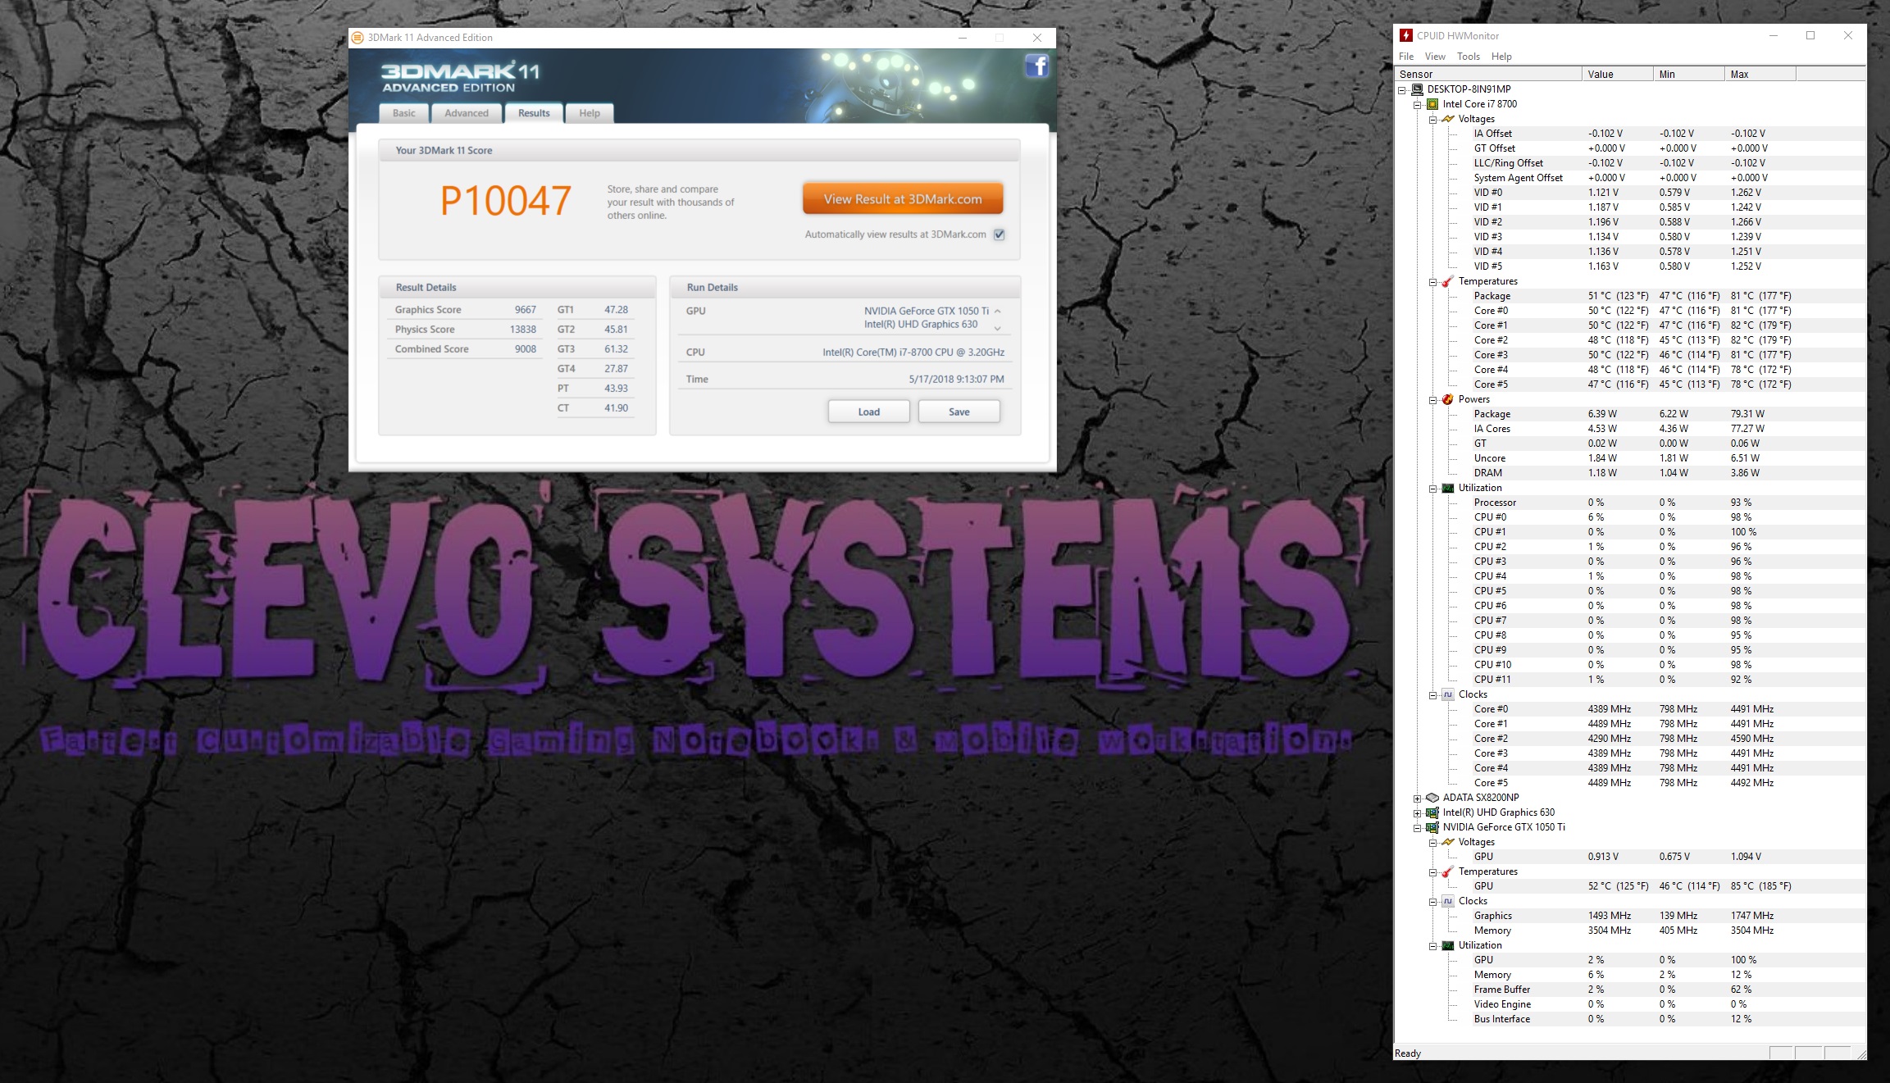Select the Results tab in 3DMark
1890x1083 pixels.
pos(534,113)
